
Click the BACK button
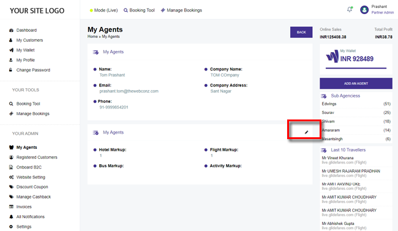pyautogui.click(x=301, y=32)
